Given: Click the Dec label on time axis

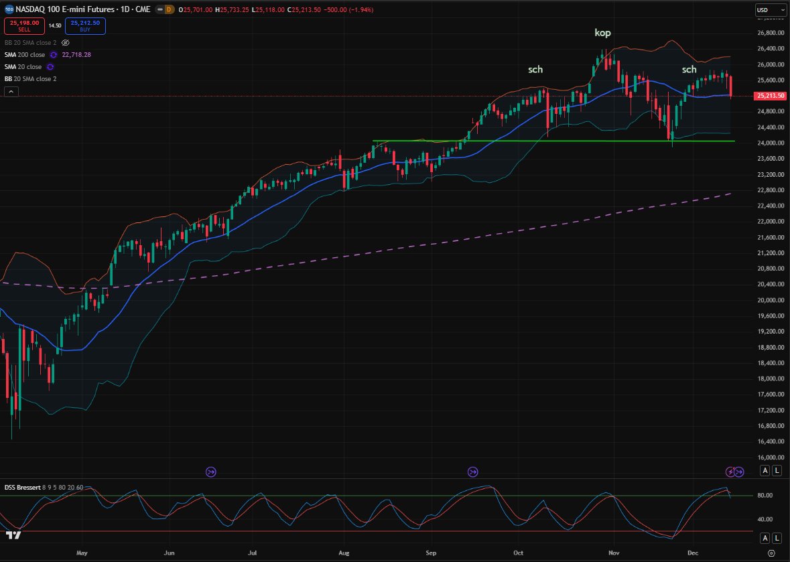Looking at the screenshot, I should pos(693,553).
